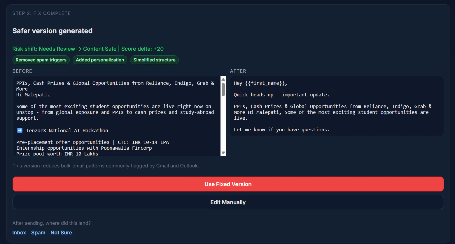Click the Gmail and Outlook note text

pos(106,166)
